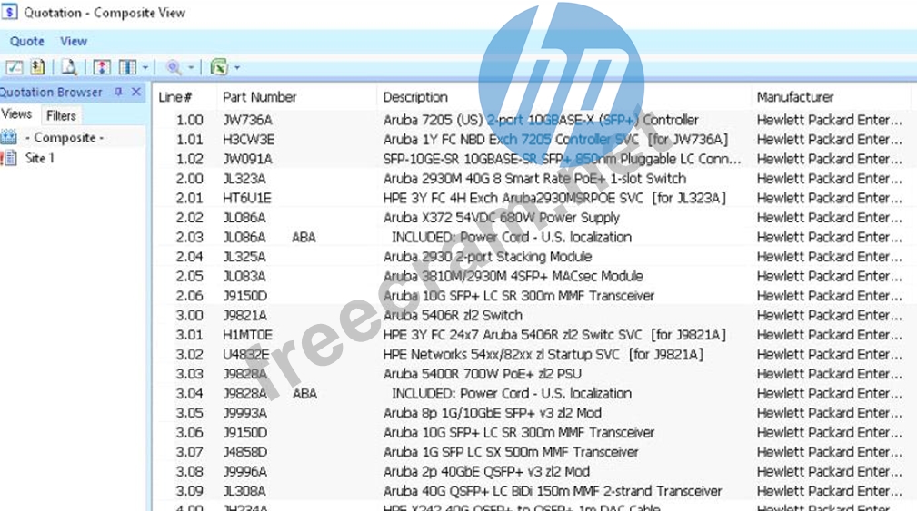The width and height of the screenshot is (917, 511).
Task: Click Aruba 40G QSFP+ BiDi Transceiver description
Action: pos(553,492)
